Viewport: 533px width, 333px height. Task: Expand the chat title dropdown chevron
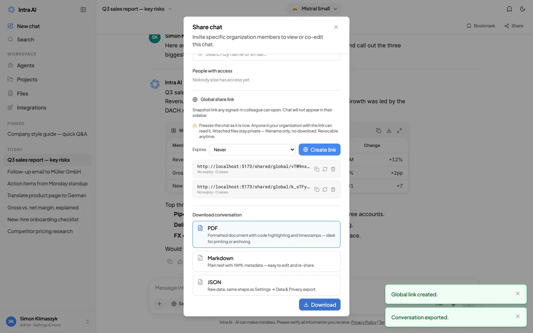point(170,9)
